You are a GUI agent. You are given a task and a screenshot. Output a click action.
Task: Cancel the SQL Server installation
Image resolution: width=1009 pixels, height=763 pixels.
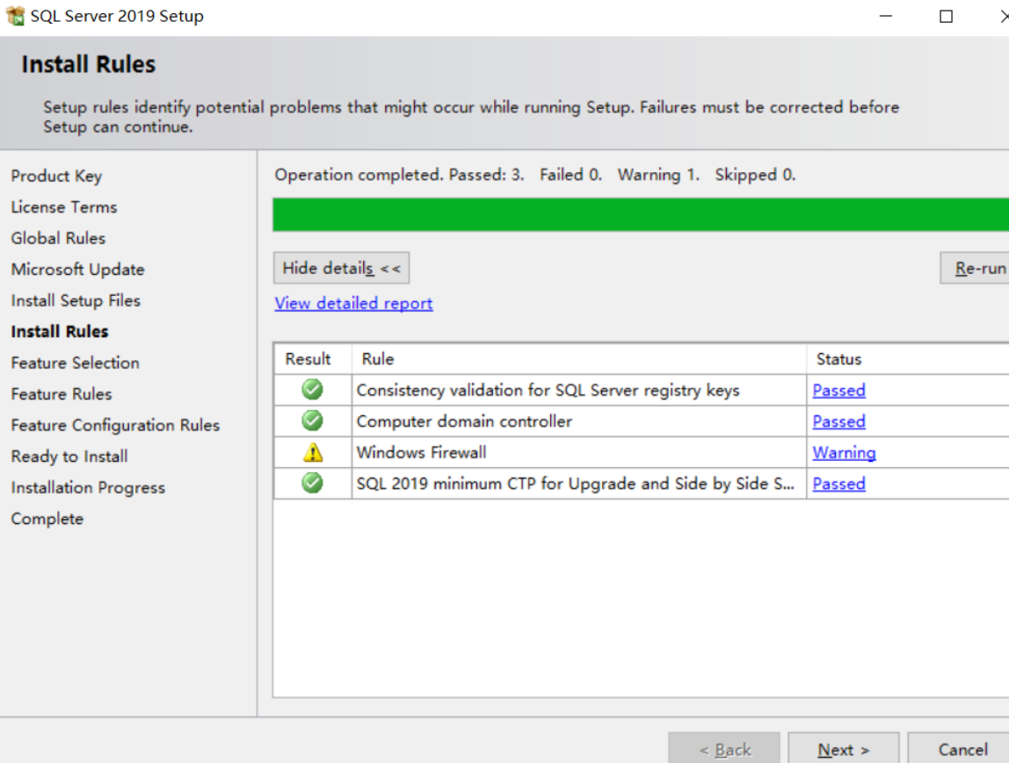pos(963,749)
